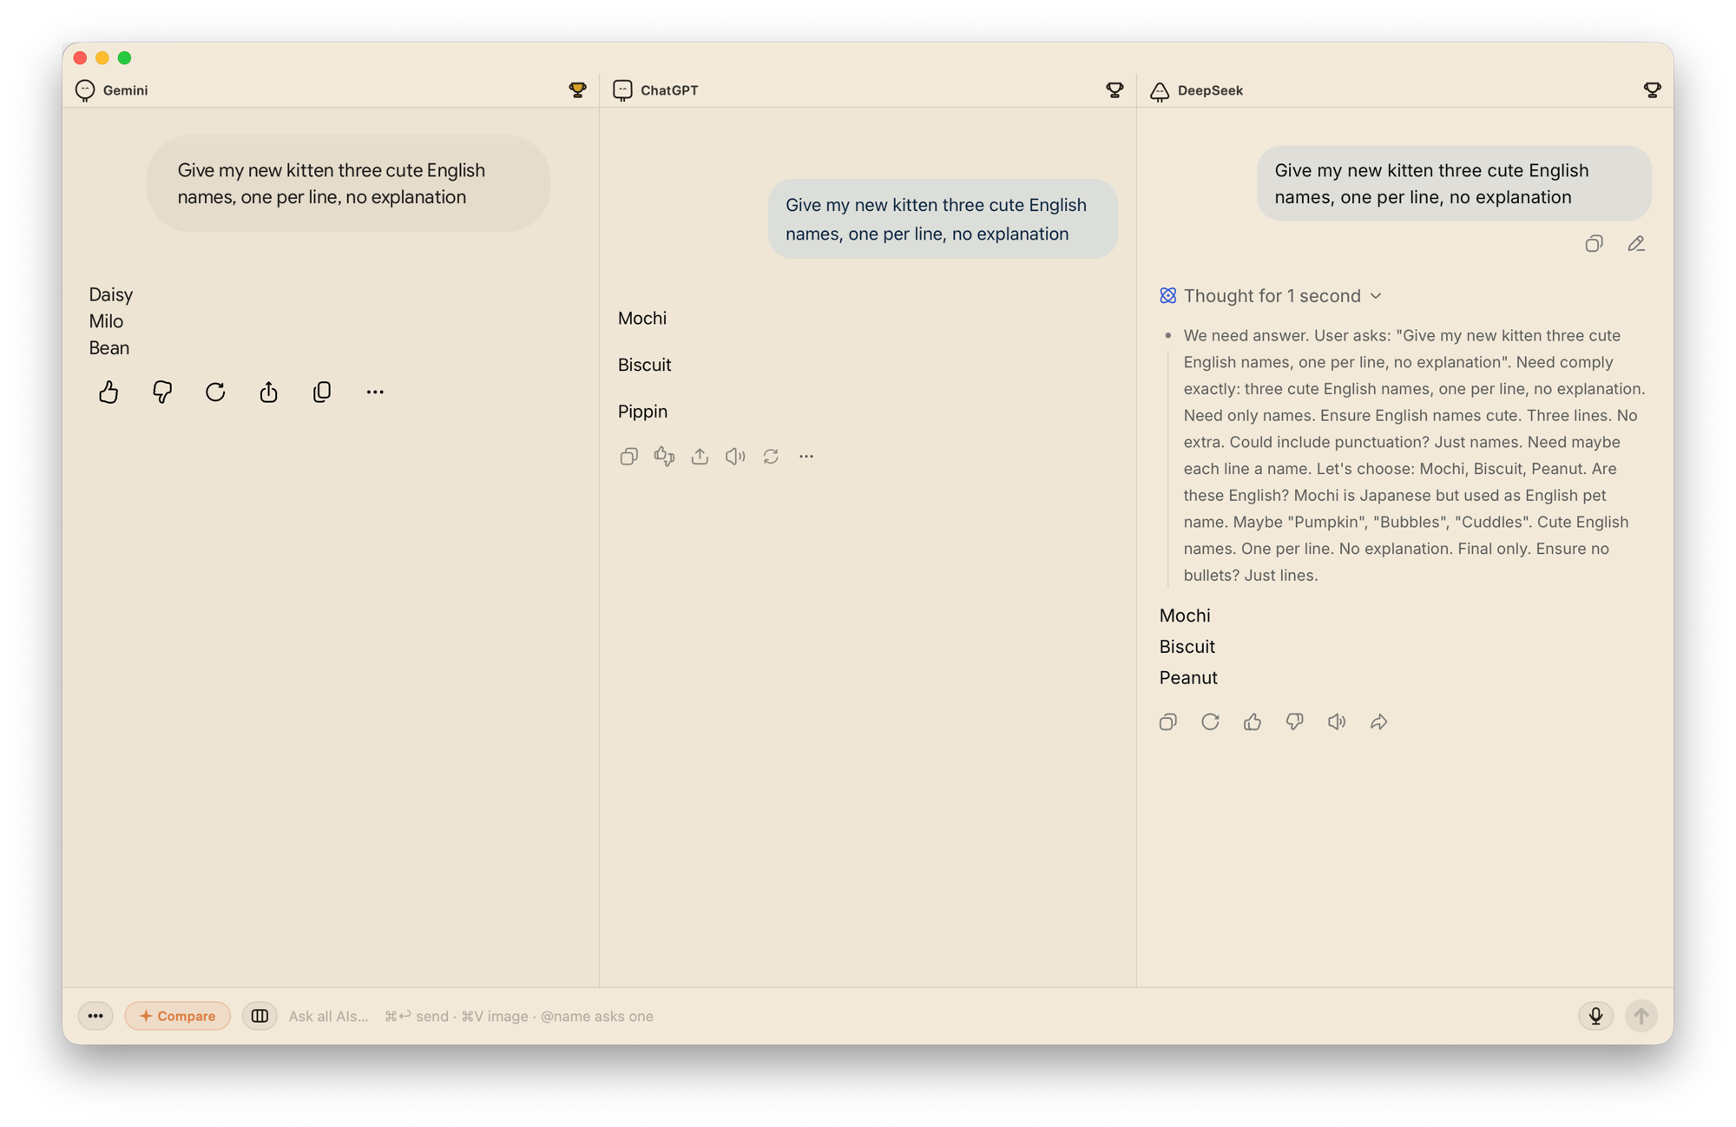The height and width of the screenshot is (1127, 1736).
Task: Click the DeepSeek trophy icon
Action: click(1652, 89)
